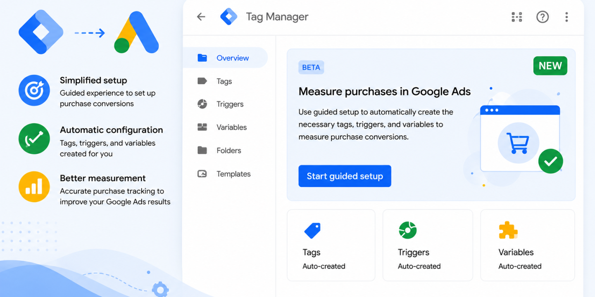The height and width of the screenshot is (297, 595).
Task: Select Overview in the sidebar
Action: click(225, 58)
